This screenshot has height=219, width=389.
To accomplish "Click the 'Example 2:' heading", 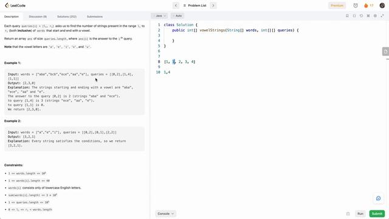I will [x=13, y=121].
